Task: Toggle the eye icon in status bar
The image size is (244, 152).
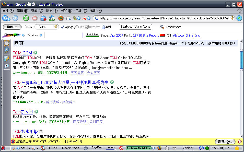Action: click(174, 148)
